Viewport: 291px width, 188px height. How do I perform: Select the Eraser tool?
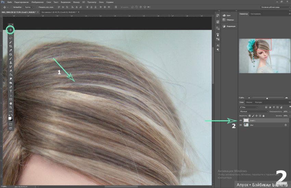[11, 71]
